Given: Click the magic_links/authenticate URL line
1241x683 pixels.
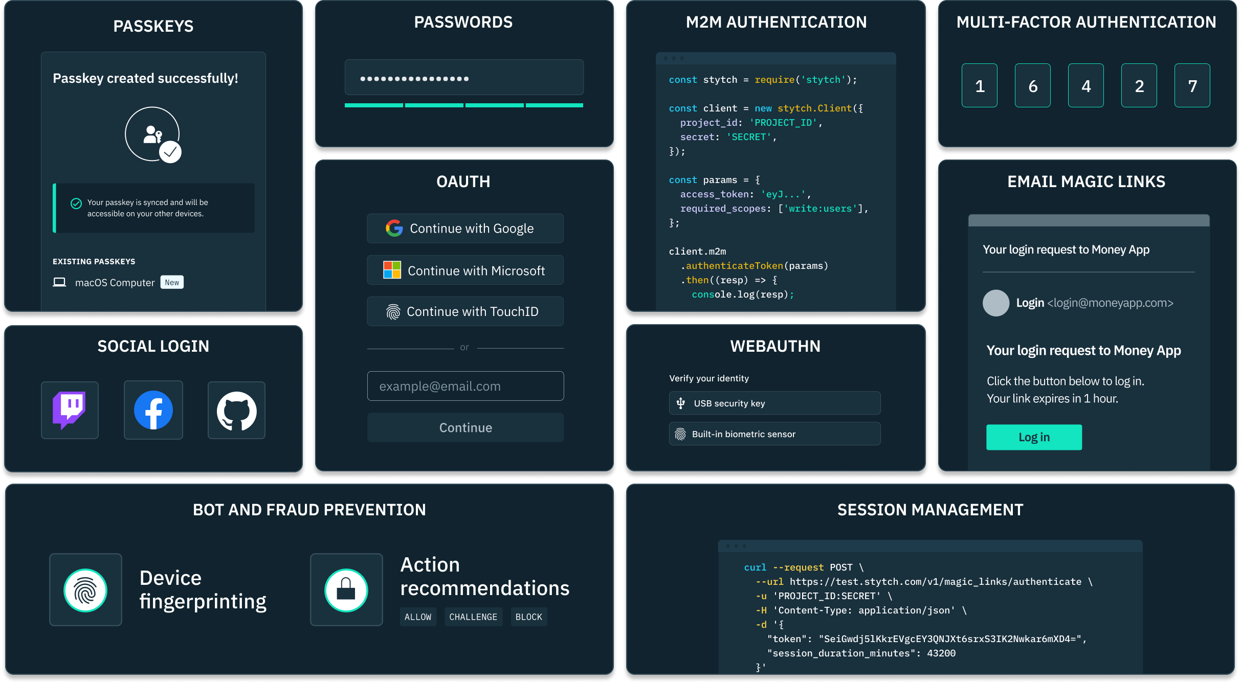Looking at the screenshot, I should pos(924,582).
